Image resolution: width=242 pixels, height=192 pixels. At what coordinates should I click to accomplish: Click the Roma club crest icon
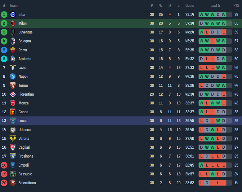pos(13,50)
